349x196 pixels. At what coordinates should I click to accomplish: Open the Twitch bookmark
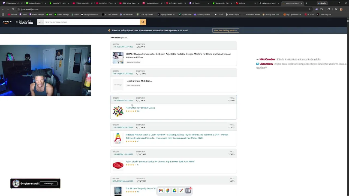point(23,14)
